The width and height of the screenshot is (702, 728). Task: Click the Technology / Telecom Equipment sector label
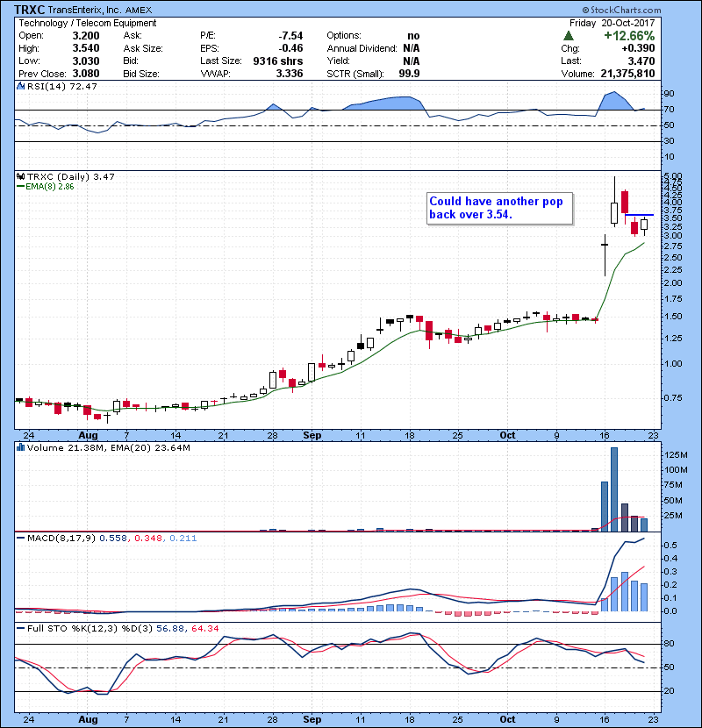point(88,23)
